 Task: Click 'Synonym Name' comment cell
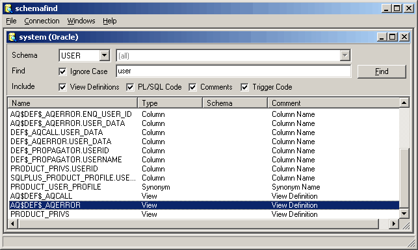296,187
